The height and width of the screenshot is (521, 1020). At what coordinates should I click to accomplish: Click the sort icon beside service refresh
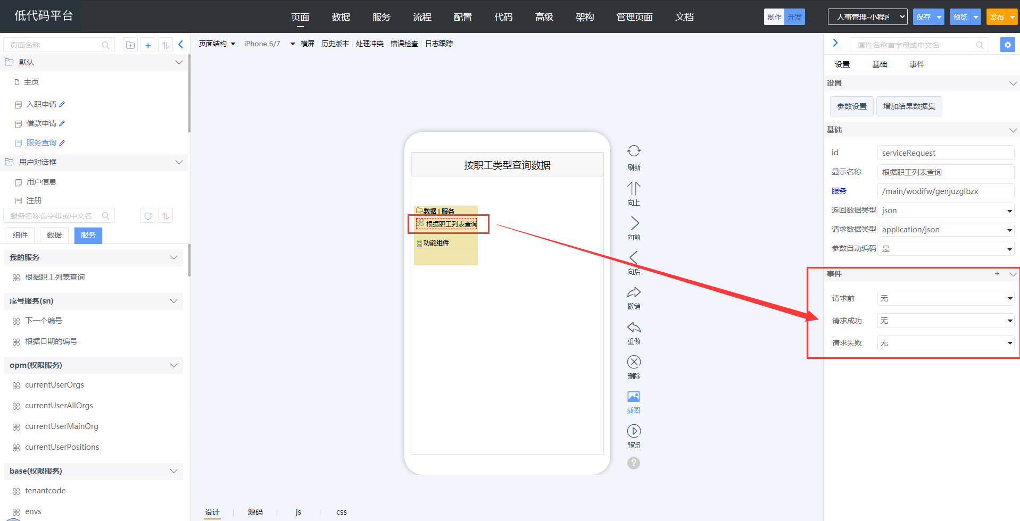pos(165,216)
